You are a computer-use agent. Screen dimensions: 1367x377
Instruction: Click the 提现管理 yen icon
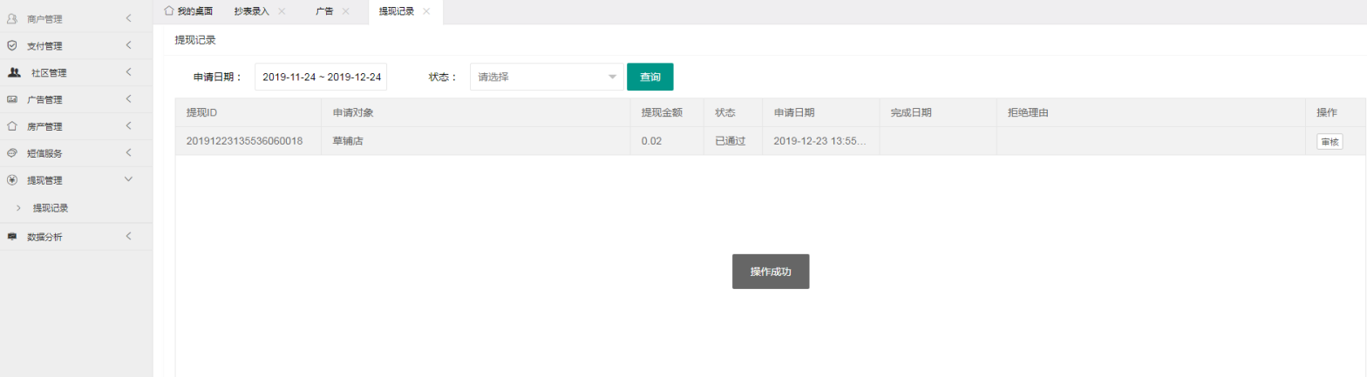12,180
